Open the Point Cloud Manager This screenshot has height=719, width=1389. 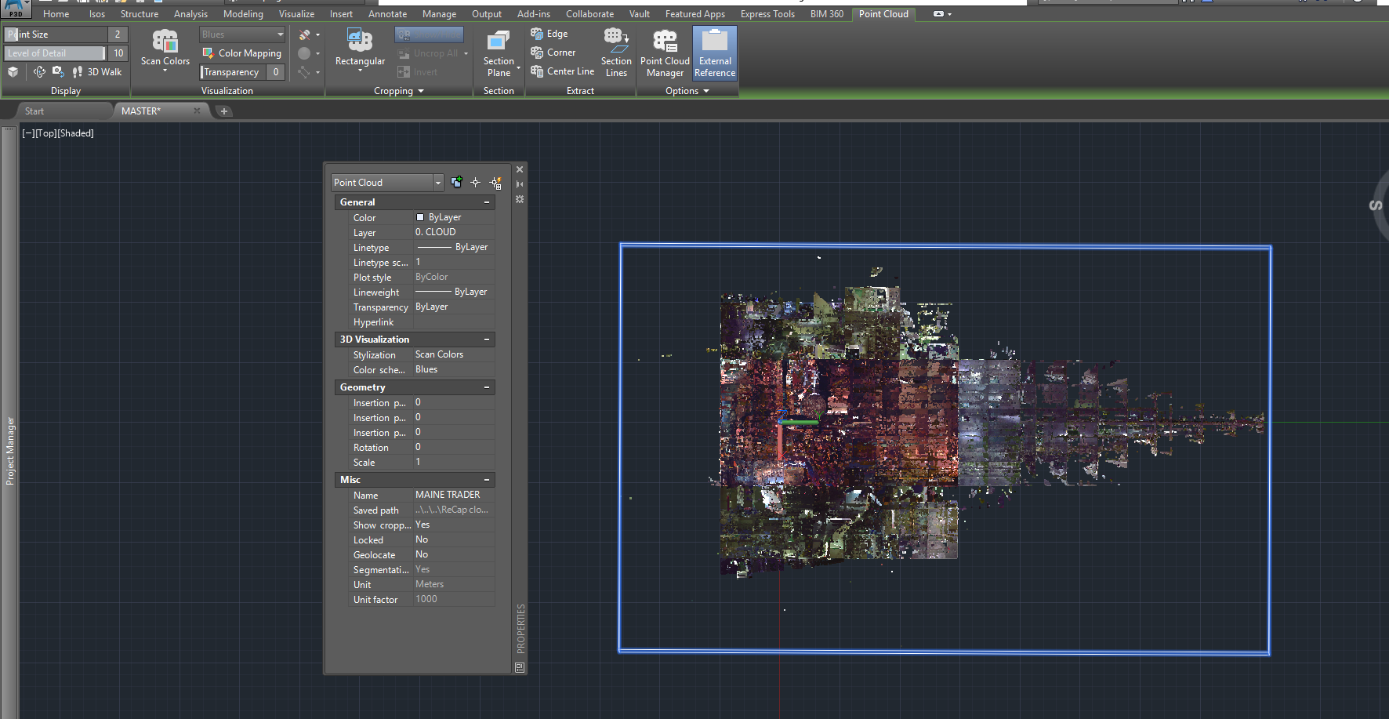tap(665, 53)
